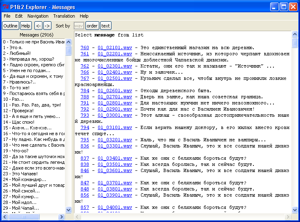Click text pane vertical scrollbar thumb
The width and height of the screenshot is (300, 222).
[295, 43]
